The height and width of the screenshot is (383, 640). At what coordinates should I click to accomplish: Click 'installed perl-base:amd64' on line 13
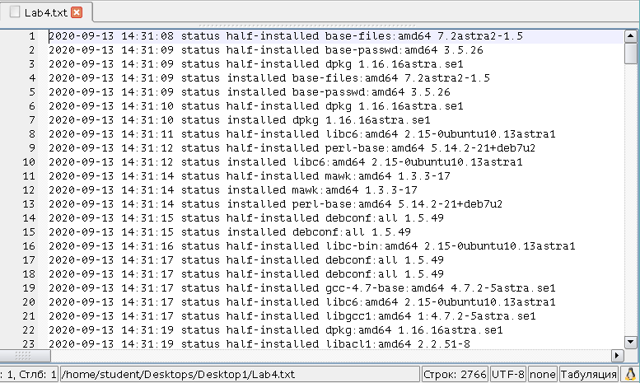coord(309,203)
